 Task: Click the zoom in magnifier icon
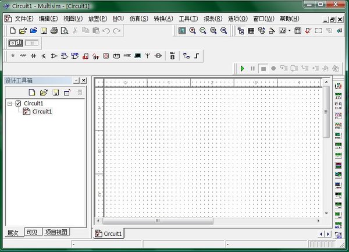tap(193, 30)
